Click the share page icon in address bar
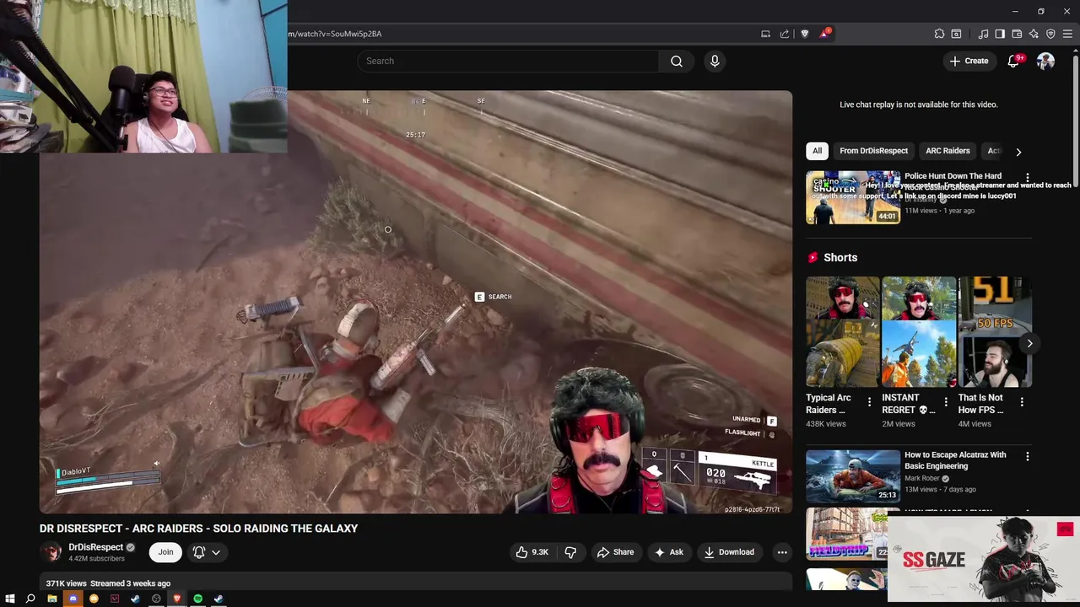The width and height of the screenshot is (1080, 607). pos(785,34)
